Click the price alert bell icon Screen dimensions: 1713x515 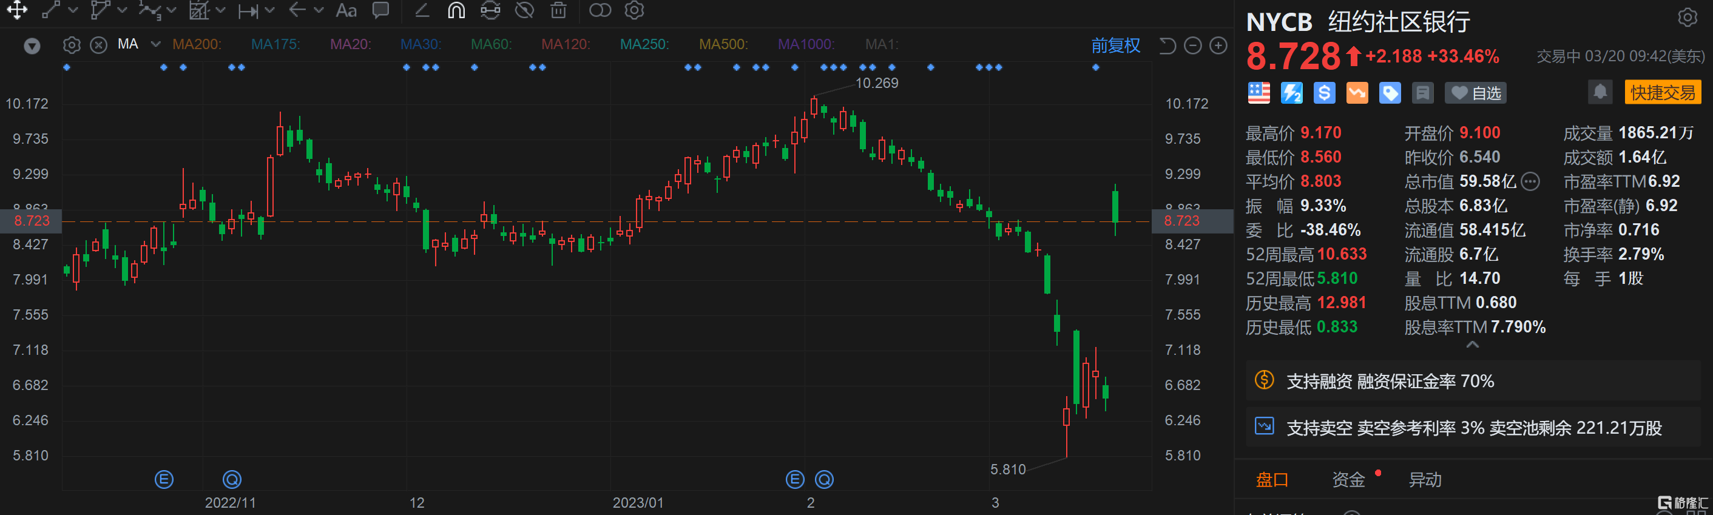coord(1600,92)
